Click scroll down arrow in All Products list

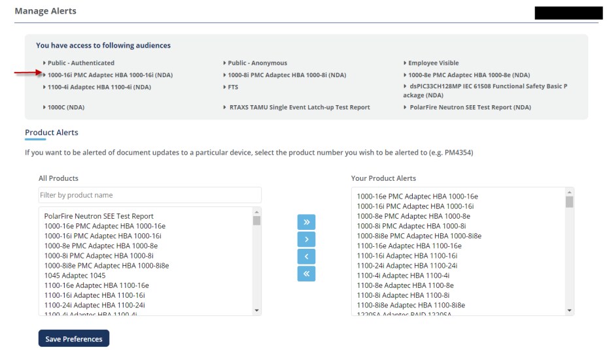tap(256, 311)
